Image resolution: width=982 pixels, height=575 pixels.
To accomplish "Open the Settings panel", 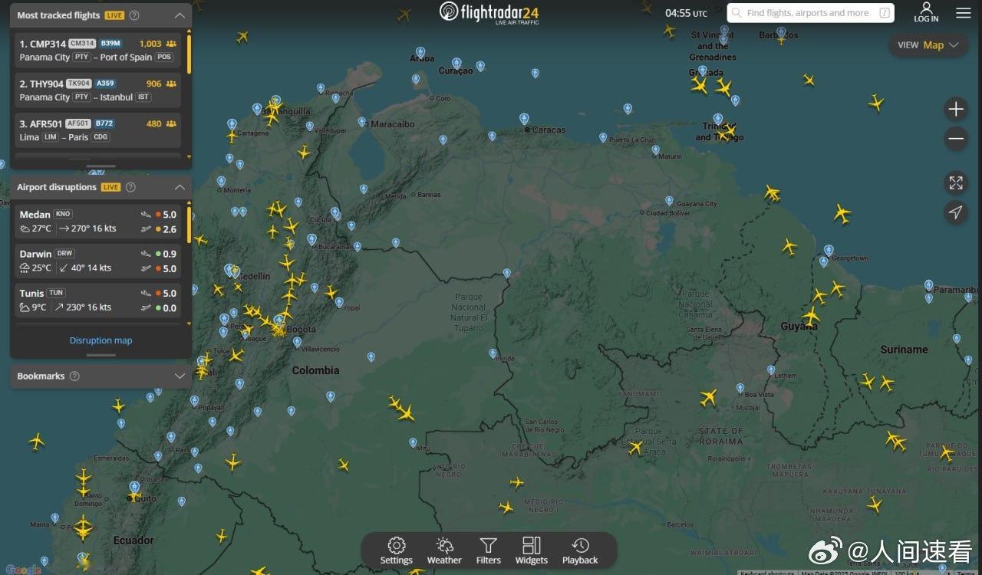I will click(x=396, y=550).
